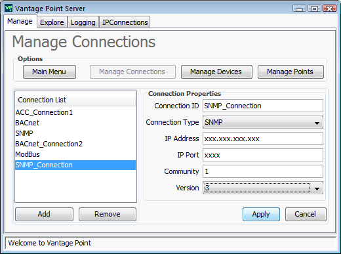Open the Logging tab
This screenshot has width=341, height=254.
tap(83, 22)
